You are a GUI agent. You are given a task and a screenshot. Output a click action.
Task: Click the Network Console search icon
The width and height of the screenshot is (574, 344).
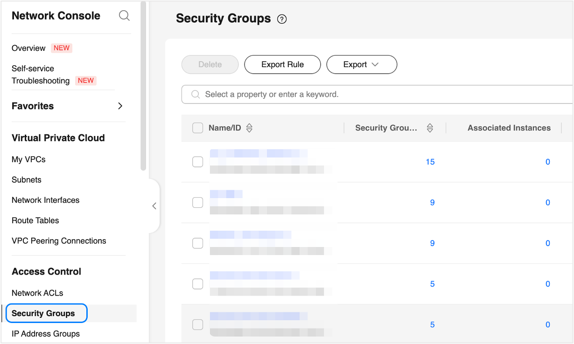pos(124,16)
